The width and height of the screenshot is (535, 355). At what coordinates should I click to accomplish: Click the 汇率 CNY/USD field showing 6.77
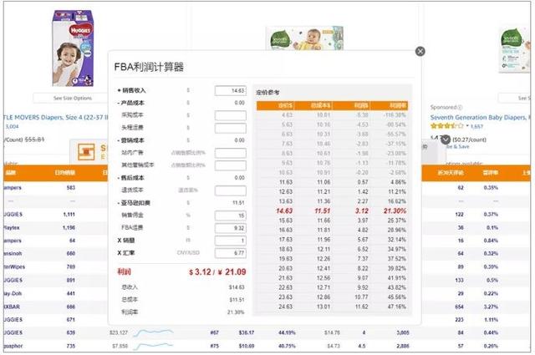tap(229, 253)
